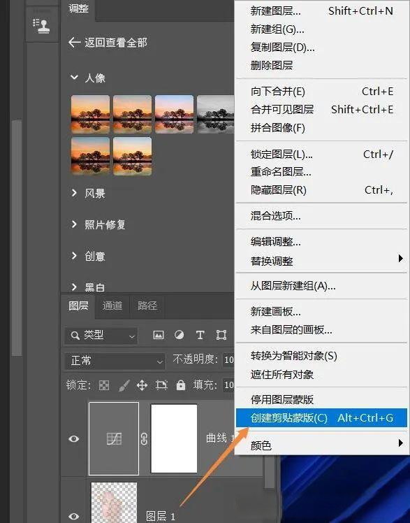Lock transparent pixels icon
The width and height of the screenshot is (410, 523).
click(104, 385)
